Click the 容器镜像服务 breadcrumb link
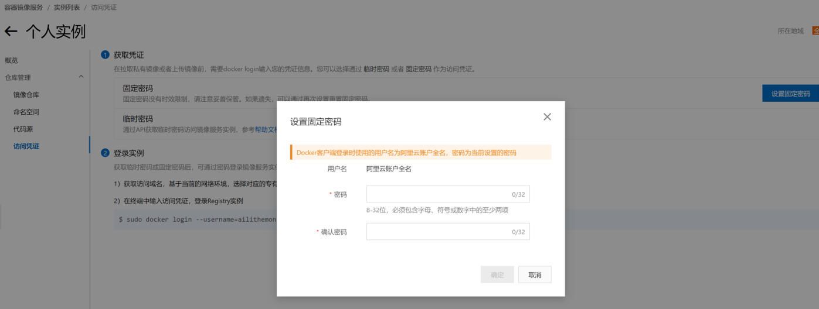 pyautogui.click(x=23, y=8)
